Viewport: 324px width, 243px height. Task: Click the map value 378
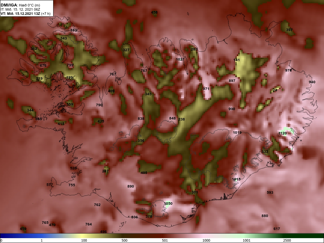pyautogui.click(x=149, y=216)
